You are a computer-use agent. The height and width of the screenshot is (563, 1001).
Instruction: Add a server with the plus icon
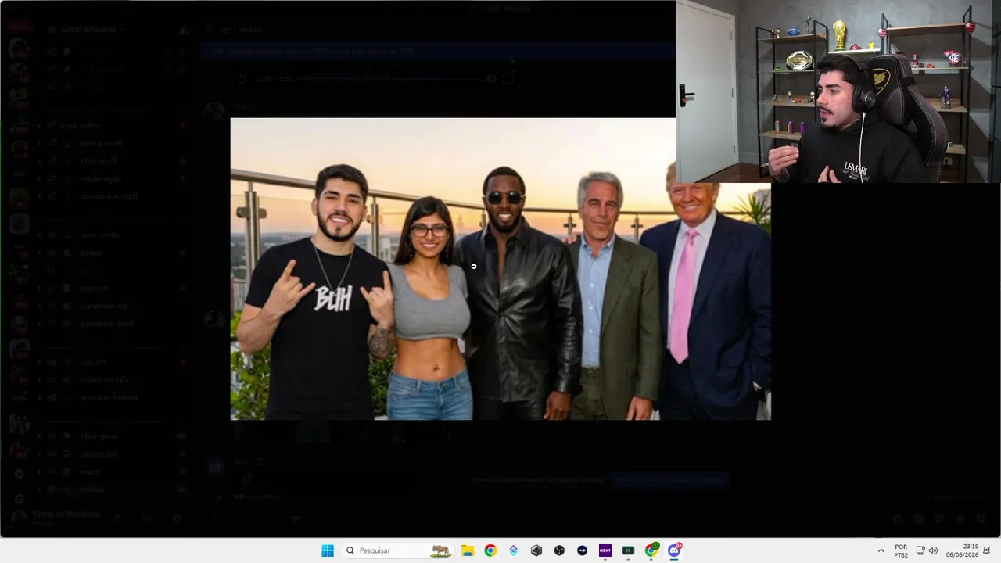tap(20, 474)
